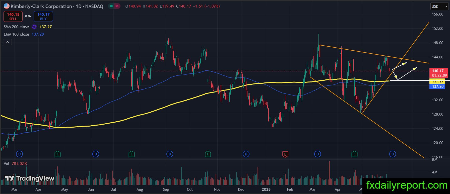Image resolution: width=450 pixels, height=194 pixels.
Task: Click the 144.00 price scale tick
Action: 438,57
